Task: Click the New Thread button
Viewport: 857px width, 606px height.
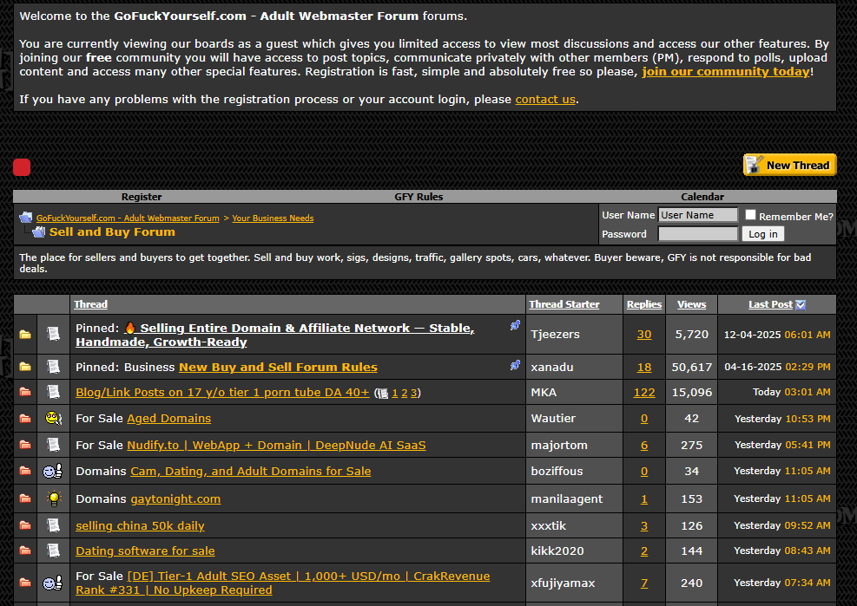Action: [x=789, y=165]
